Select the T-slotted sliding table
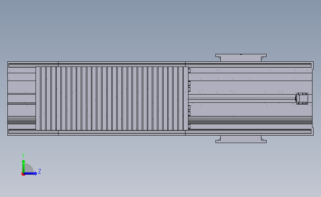The height and width of the screenshot is (197, 321). (112, 98)
